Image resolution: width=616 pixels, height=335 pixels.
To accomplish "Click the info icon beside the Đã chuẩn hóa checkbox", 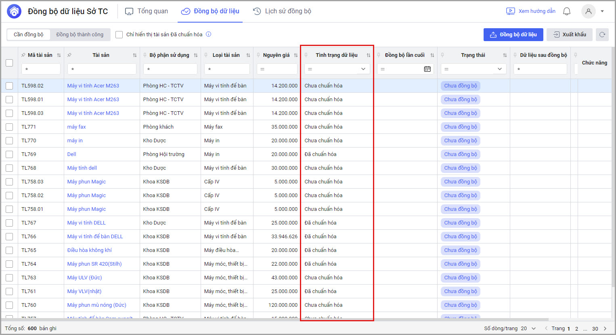I will pyautogui.click(x=209, y=34).
